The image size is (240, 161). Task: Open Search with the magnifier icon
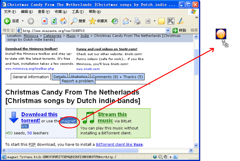74,21
